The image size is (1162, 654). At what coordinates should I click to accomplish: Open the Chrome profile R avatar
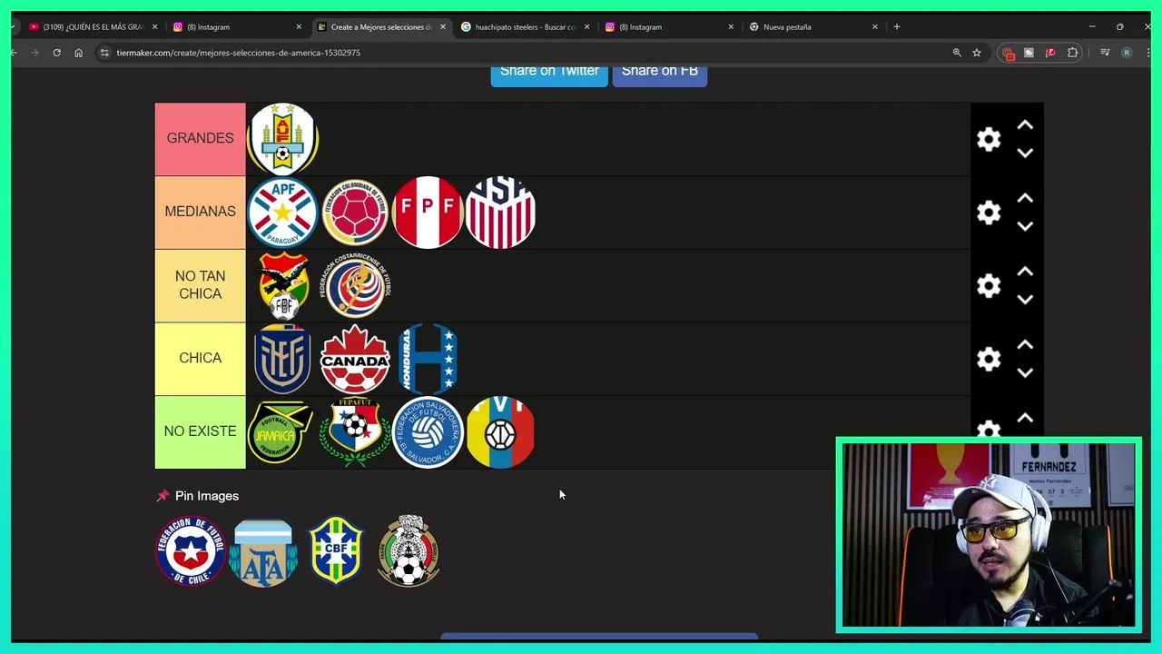[x=1127, y=53]
